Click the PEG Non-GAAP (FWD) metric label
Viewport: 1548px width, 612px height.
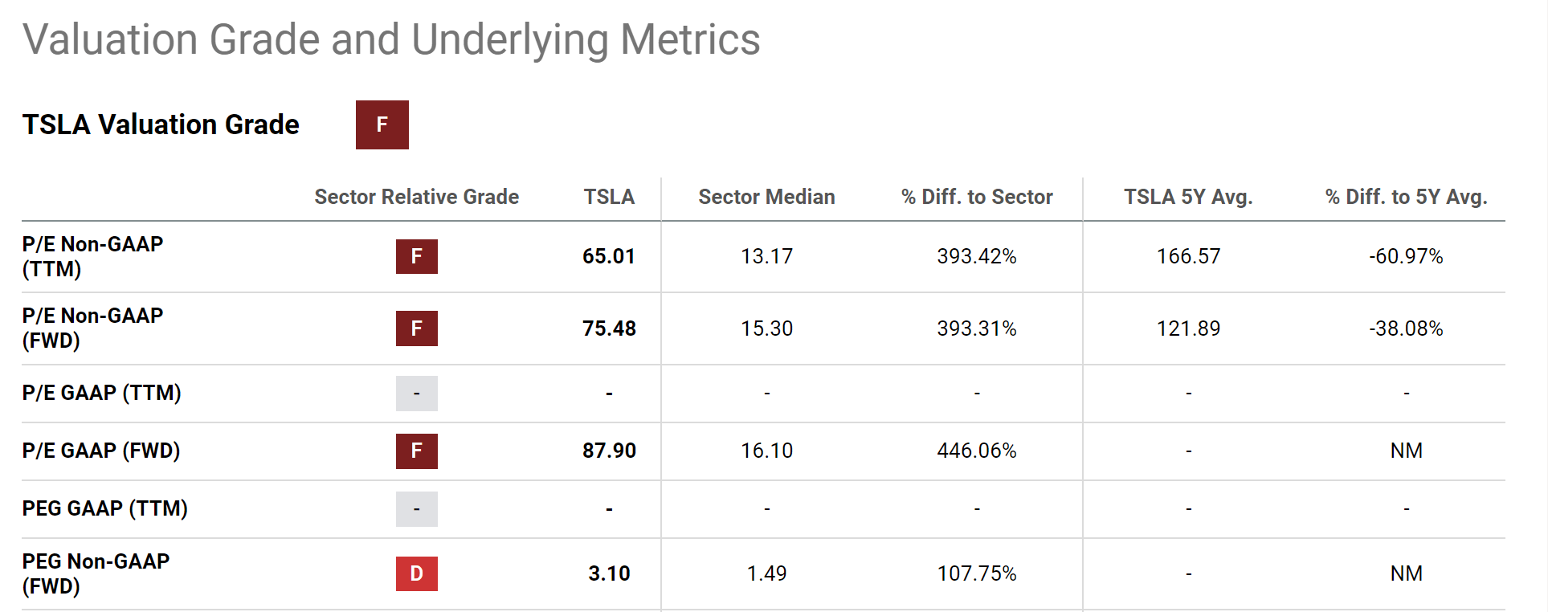click(x=96, y=573)
